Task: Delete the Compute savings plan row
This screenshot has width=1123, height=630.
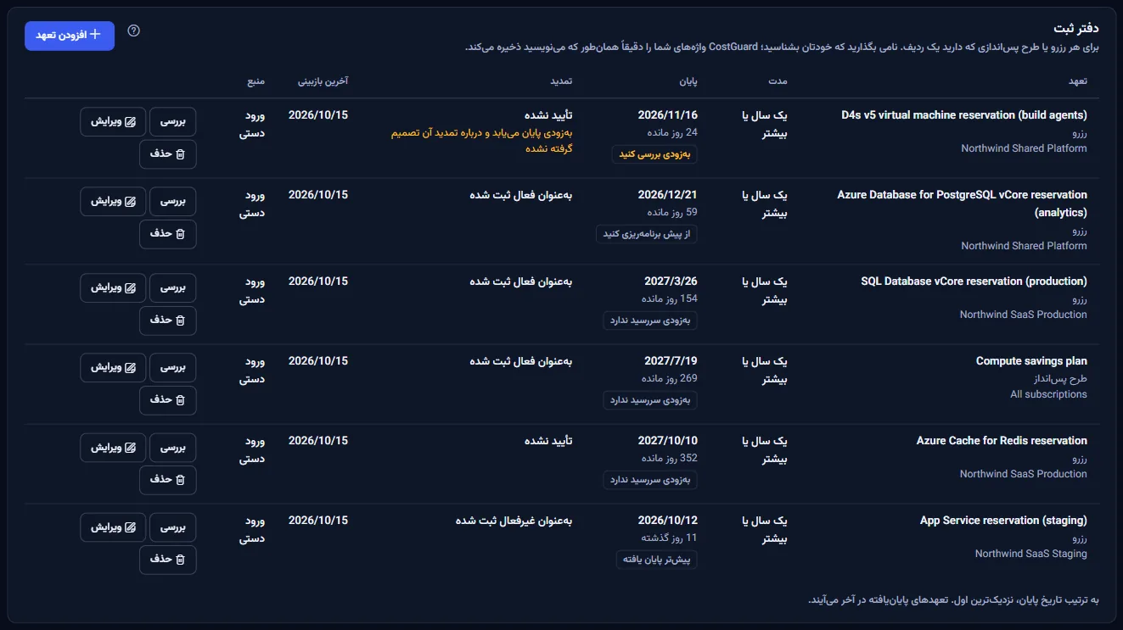Action: pyautogui.click(x=167, y=400)
